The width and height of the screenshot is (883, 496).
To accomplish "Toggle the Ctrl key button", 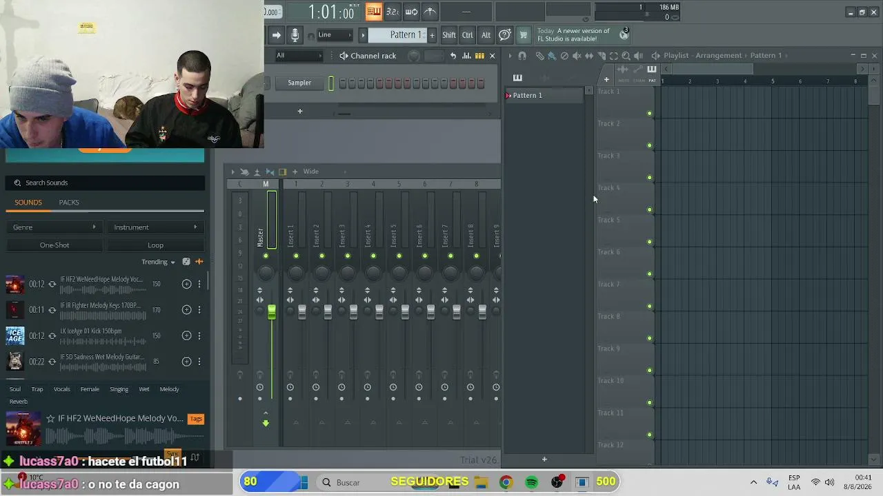I will coord(468,35).
